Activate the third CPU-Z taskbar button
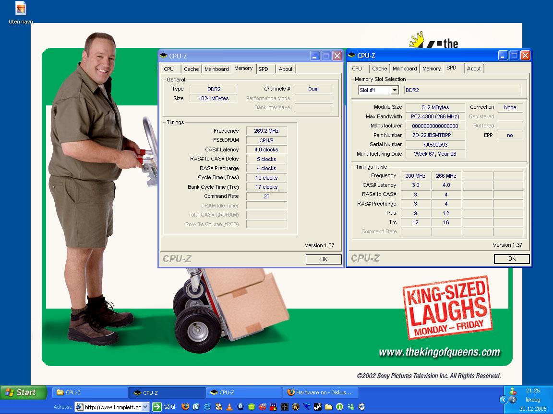The height and width of the screenshot is (414, 553). pos(244,392)
